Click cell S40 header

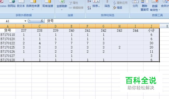pos(71,30)
